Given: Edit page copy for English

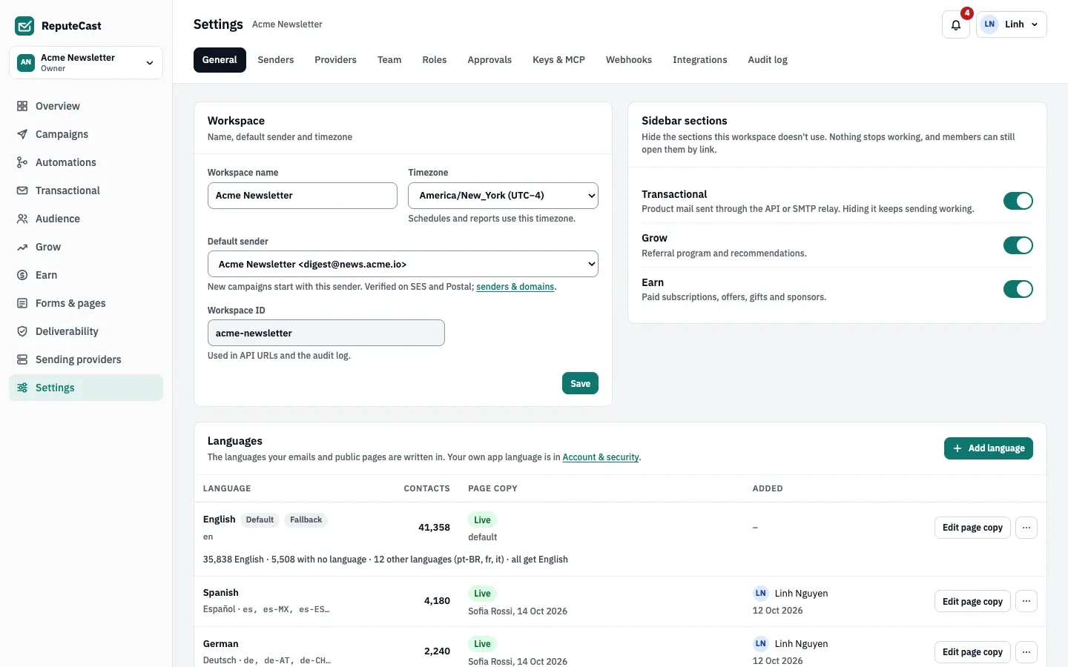Looking at the screenshot, I should point(972,528).
